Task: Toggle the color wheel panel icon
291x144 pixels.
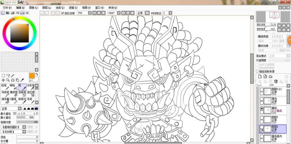Action: point(3,13)
